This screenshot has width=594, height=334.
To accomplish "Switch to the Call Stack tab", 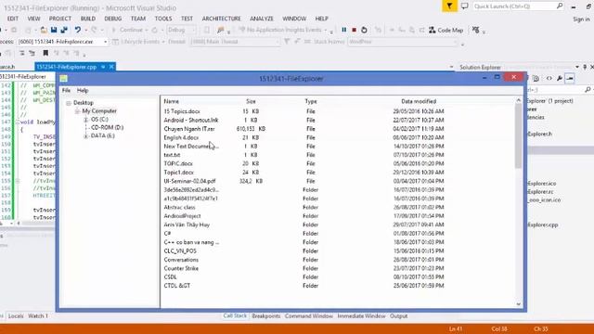I will (235, 315).
